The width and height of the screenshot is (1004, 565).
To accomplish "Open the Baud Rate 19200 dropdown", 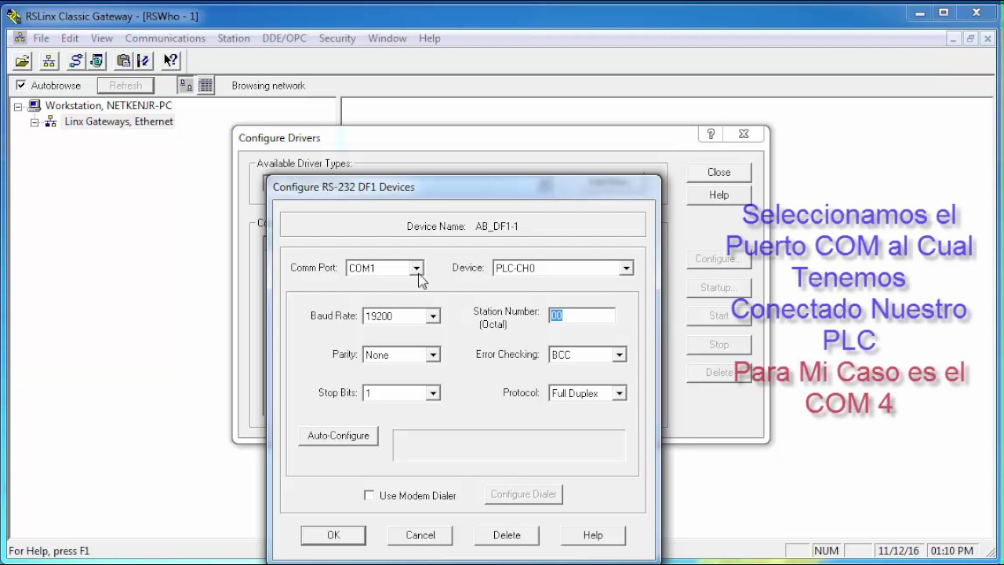I will [432, 316].
